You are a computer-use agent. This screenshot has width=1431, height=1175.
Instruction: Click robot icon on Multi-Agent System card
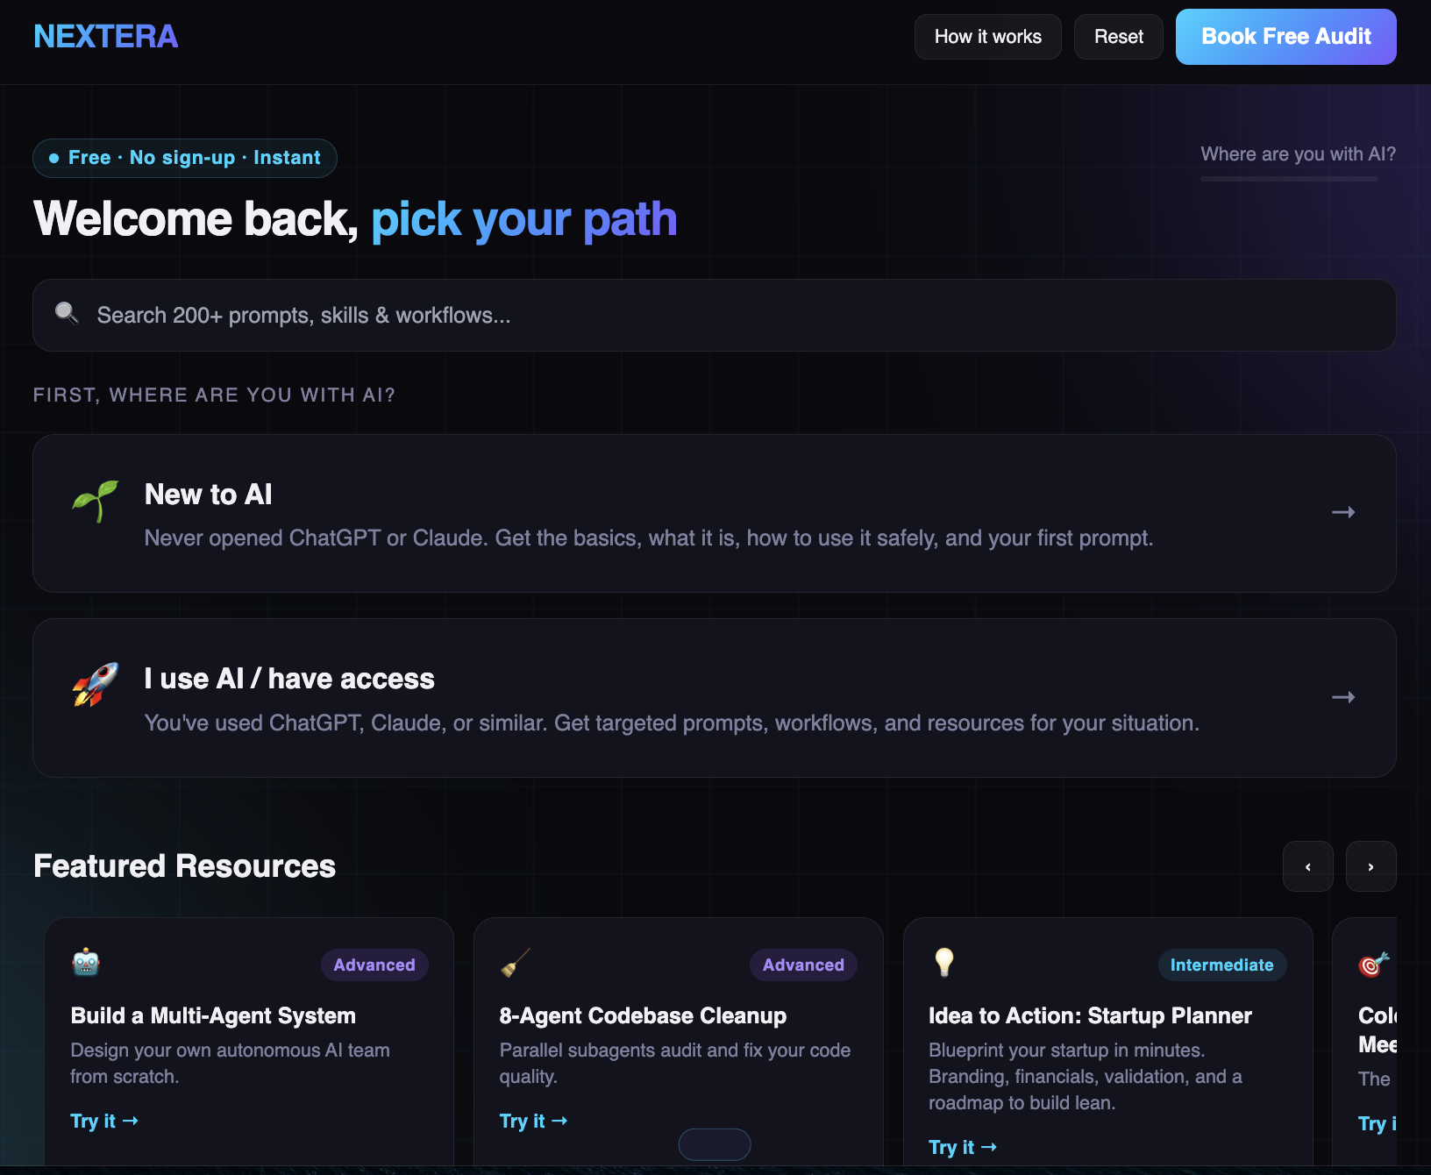click(x=86, y=962)
